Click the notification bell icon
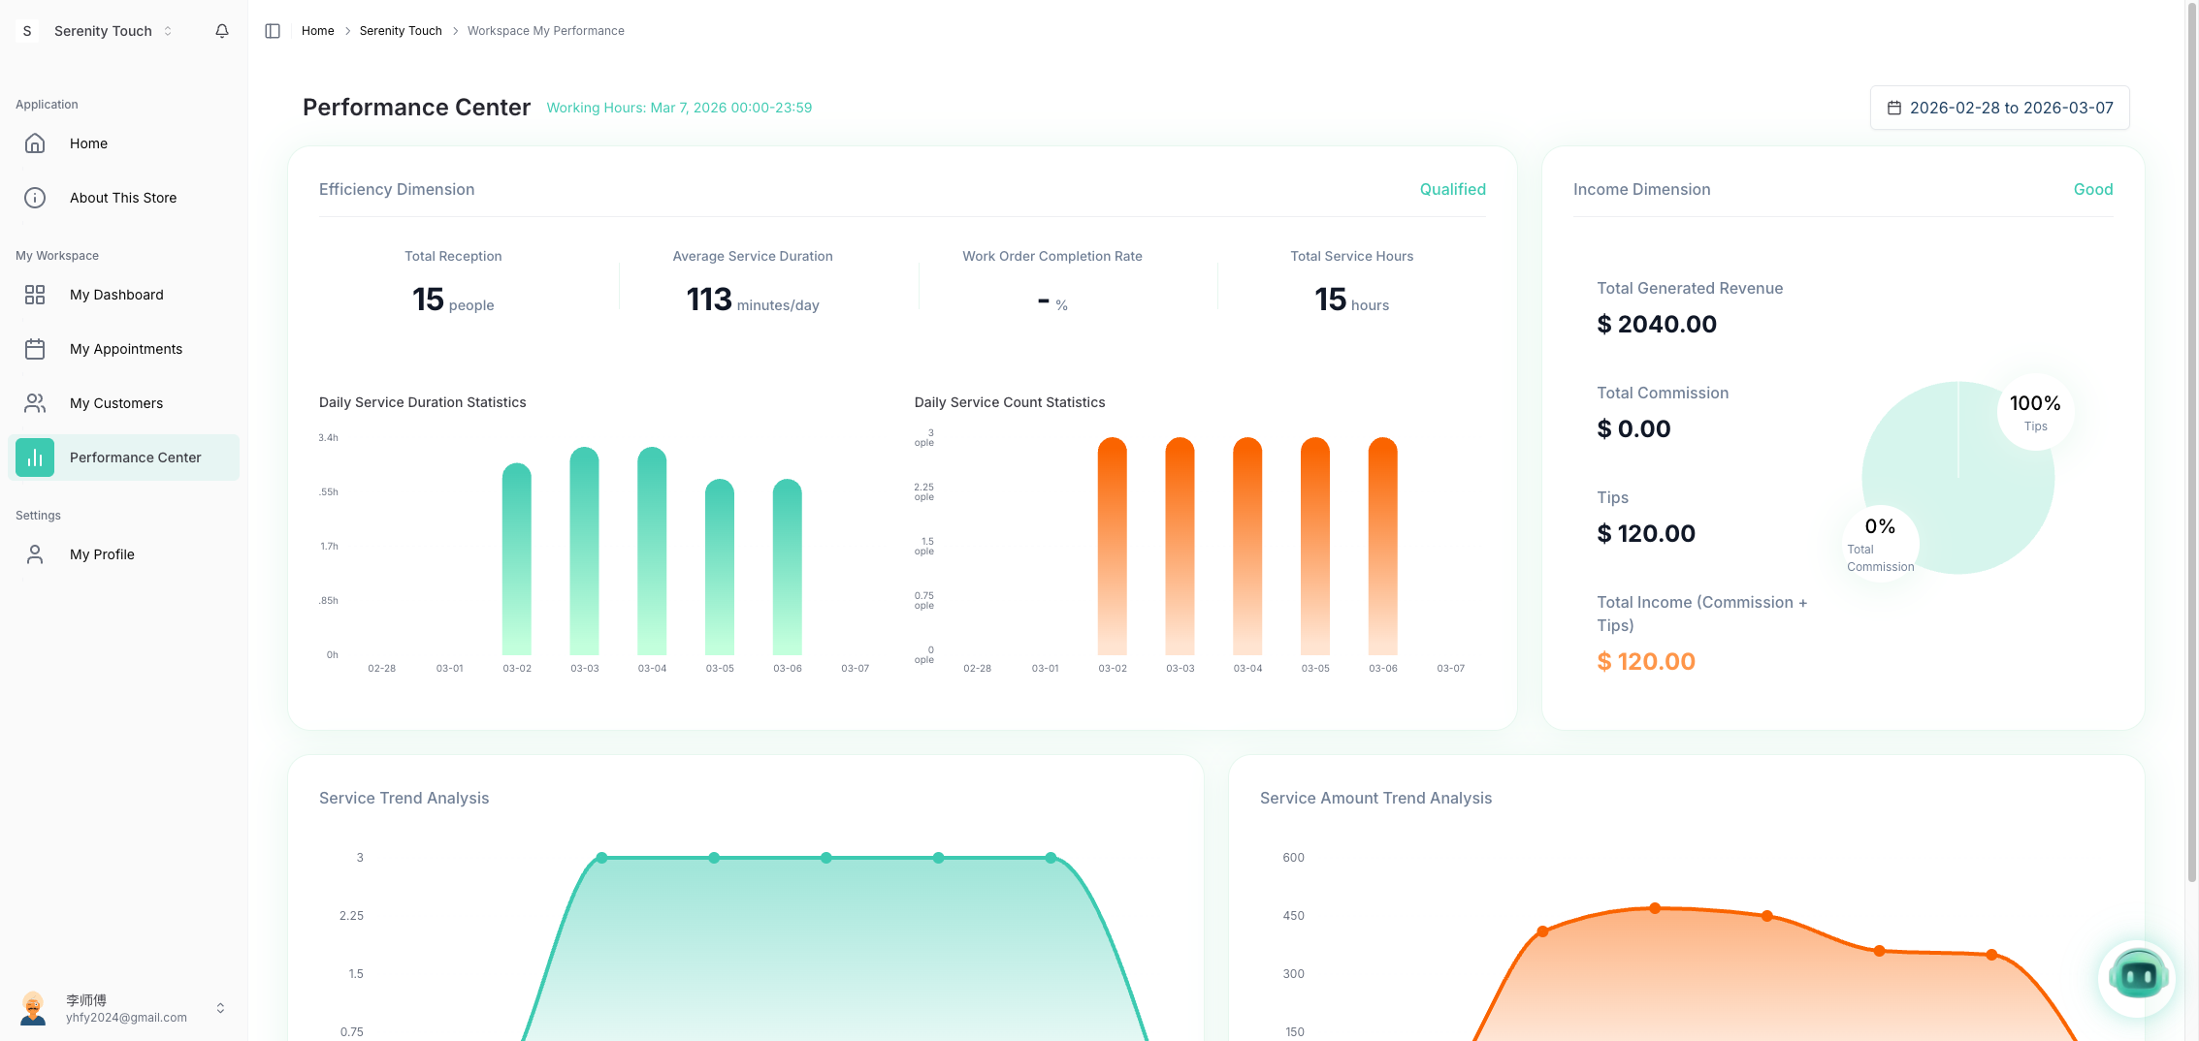Viewport: 2199px width, 1041px height. tap(222, 31)
